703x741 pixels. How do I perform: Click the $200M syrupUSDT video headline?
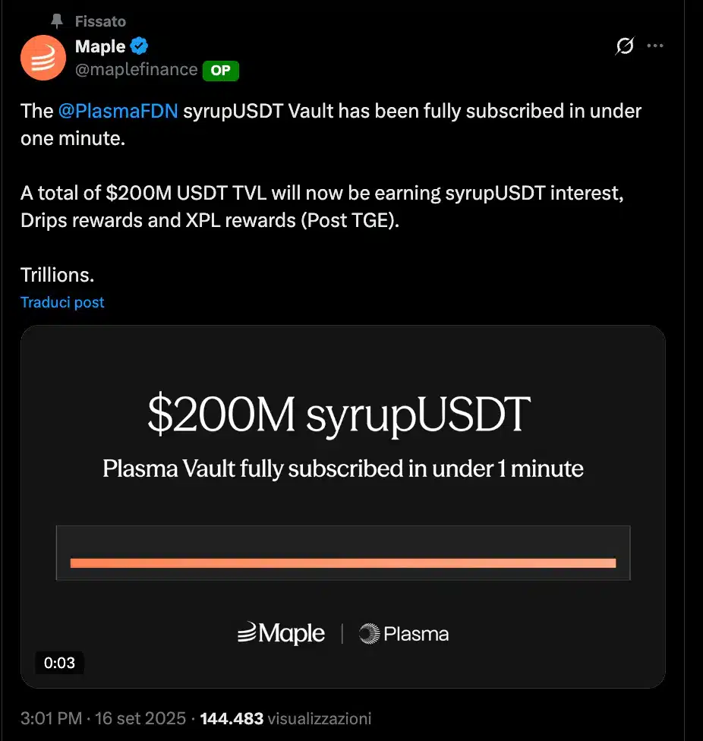click(x=338, y=416)
